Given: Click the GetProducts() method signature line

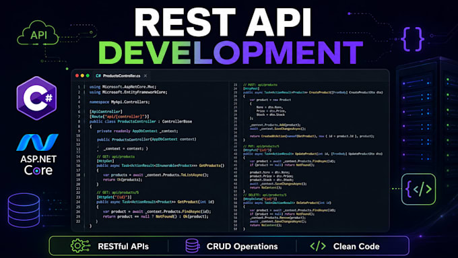Looking at the screenshot, I should 160,166.
